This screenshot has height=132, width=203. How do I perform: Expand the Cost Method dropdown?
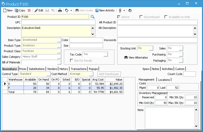tap(91, 74)
